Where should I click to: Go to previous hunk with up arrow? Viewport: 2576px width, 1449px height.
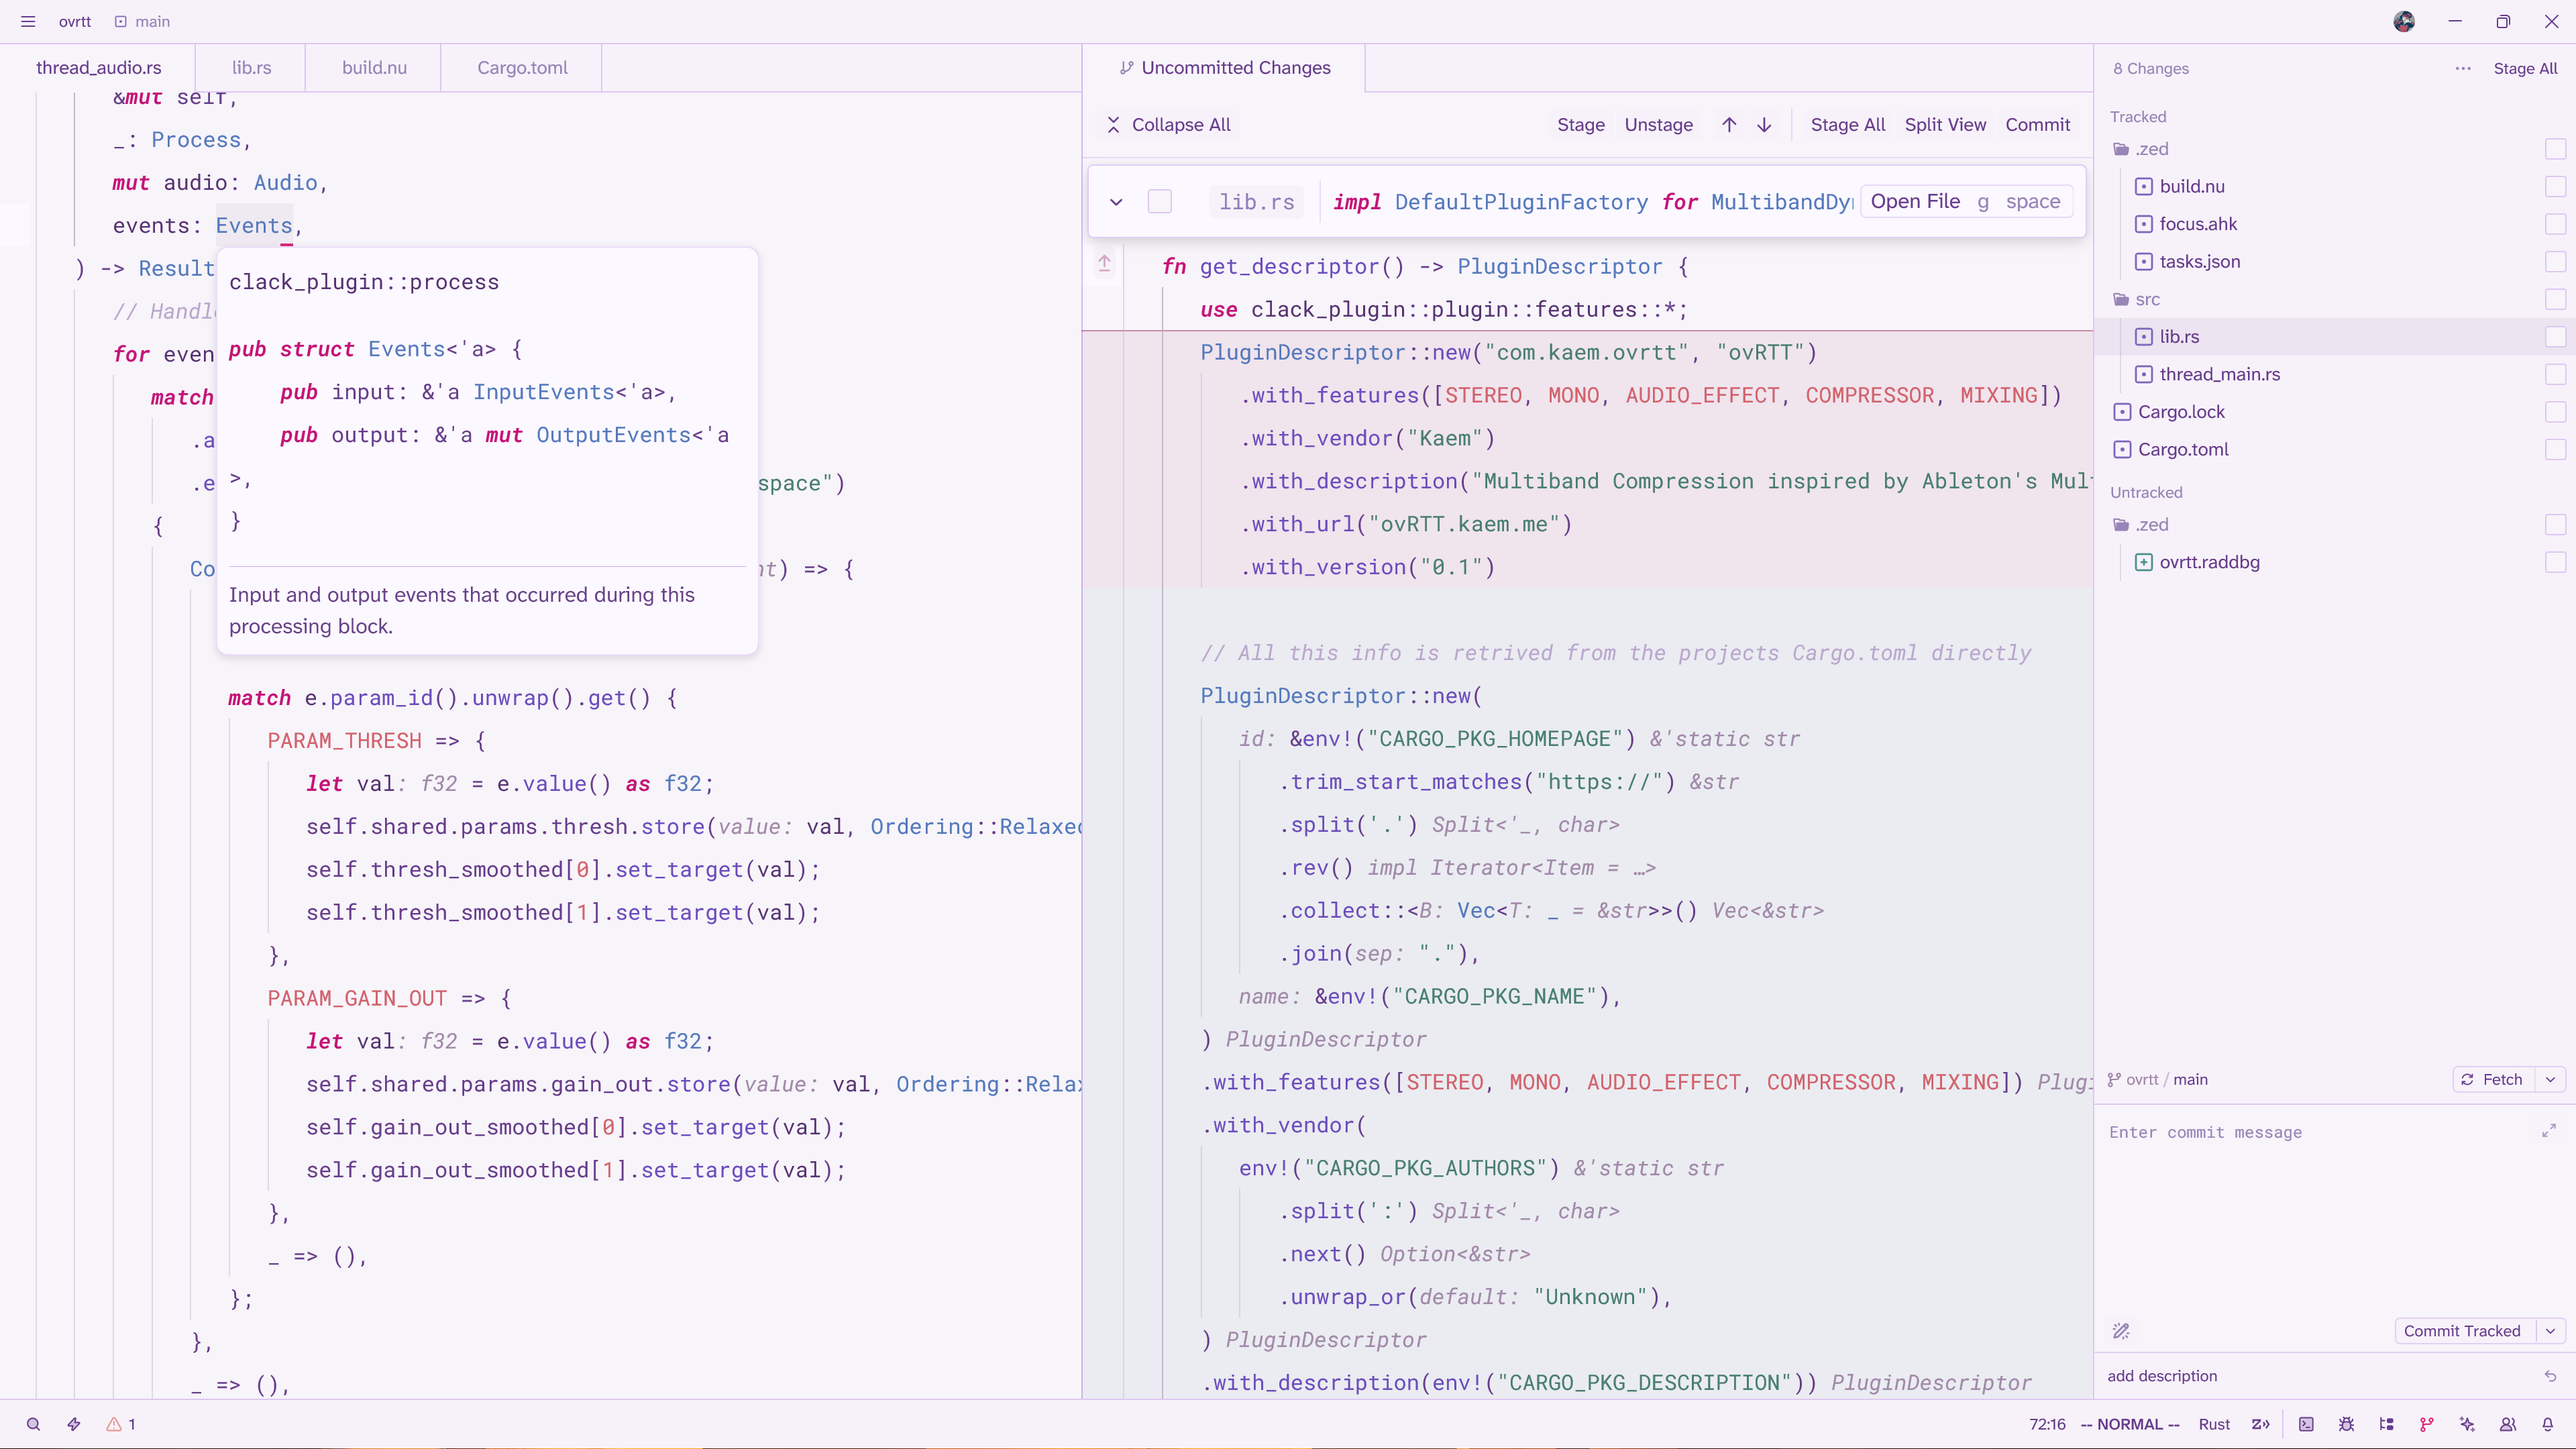click(x=1729, y=124)
